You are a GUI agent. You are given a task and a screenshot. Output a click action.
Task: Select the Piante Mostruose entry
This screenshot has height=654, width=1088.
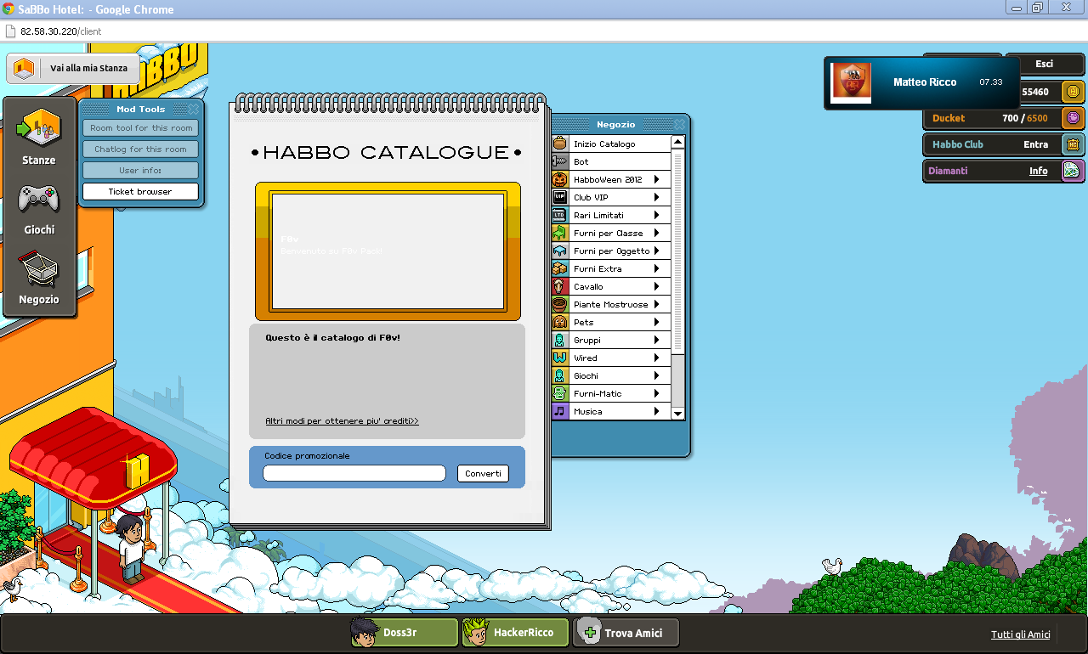pos(611,304)
